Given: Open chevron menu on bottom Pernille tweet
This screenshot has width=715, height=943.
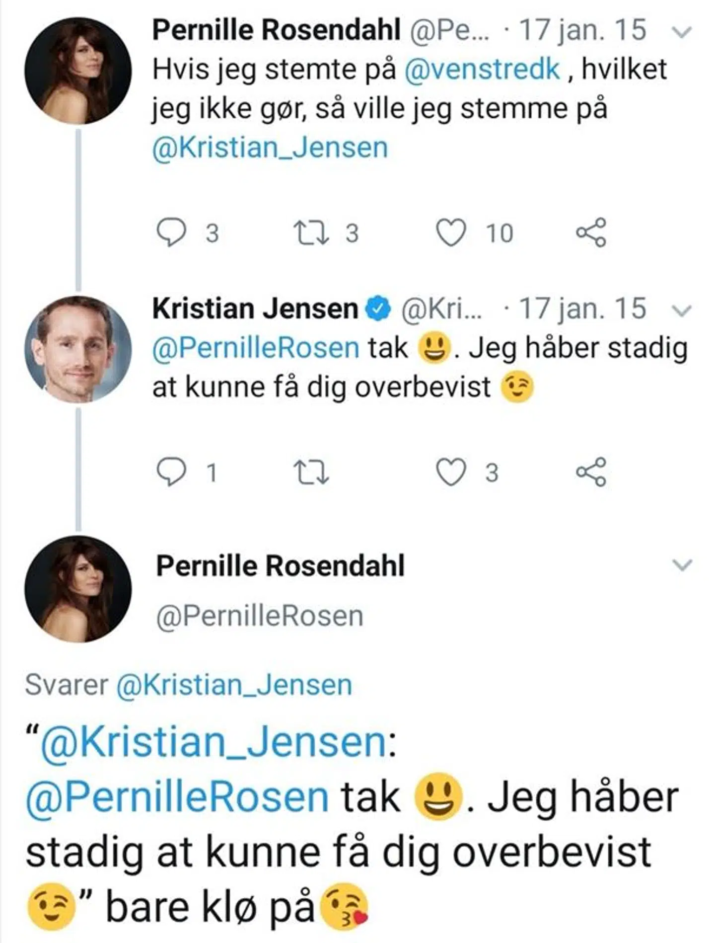Looking at the screenshot, I should [682, 565].
